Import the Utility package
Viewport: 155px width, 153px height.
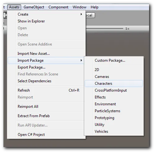click(x=114, y=125)
